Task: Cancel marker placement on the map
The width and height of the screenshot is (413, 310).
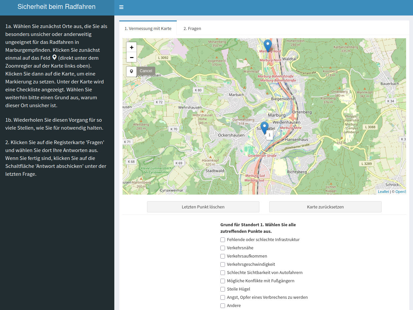Action: pos(146,71)
